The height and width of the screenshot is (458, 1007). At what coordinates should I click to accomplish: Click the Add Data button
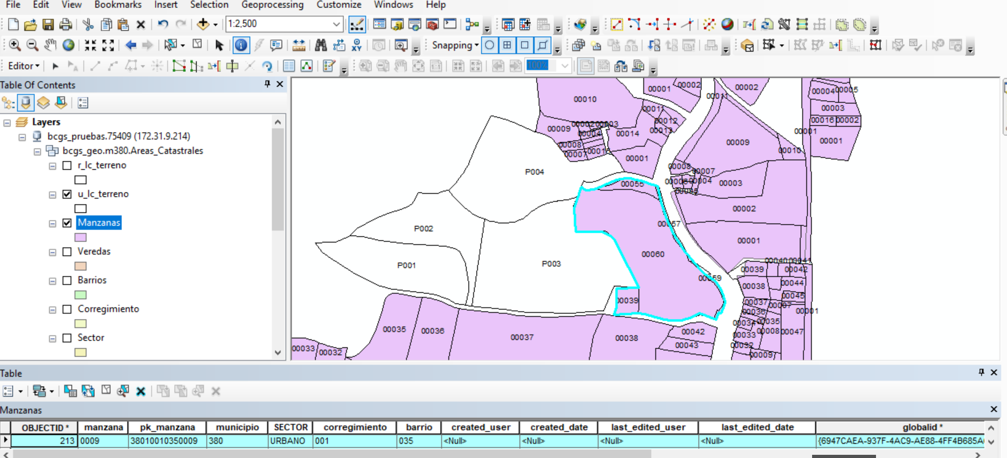click(203, 24)
